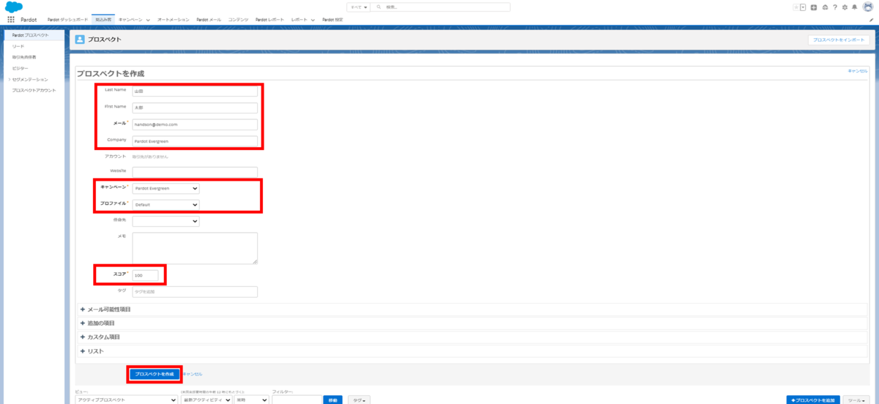Open the アクティブプロスペクト view dropdown
This screenshot has width=879, height=404.
pyautogui.click(x=126, y=400)
